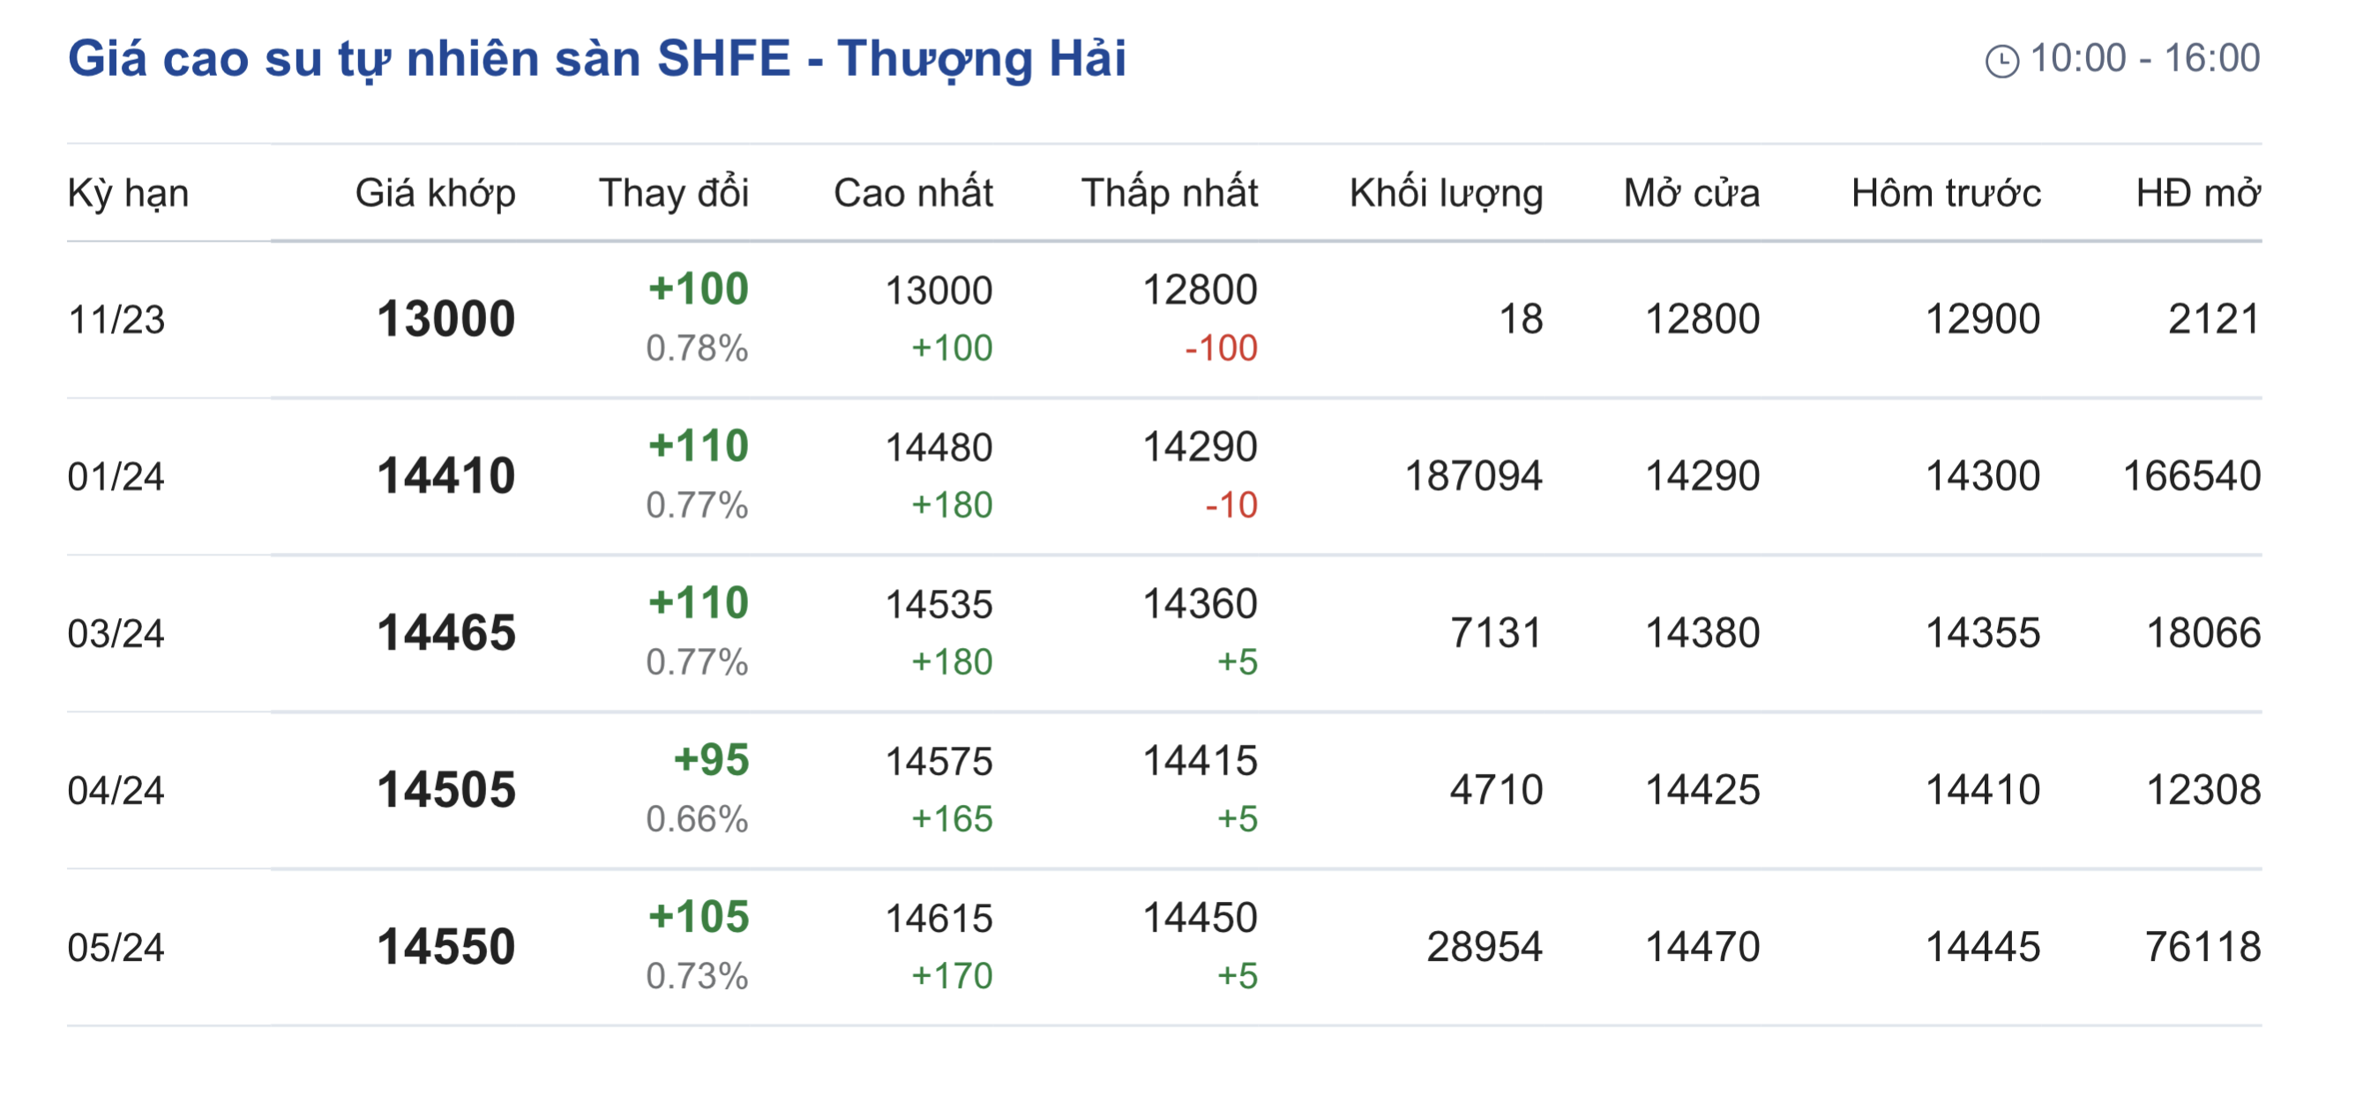Image resolution: width=2371 pixels, height=1095 pixels.
Task: Click the Thay đổi column header
Action: pyautogui.click(x=674, y=193)
